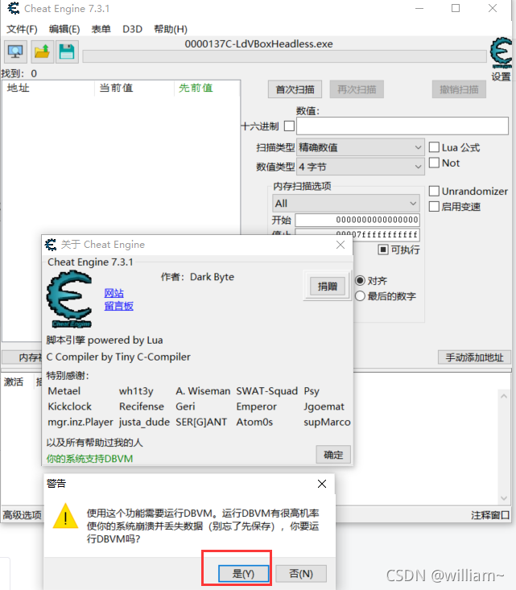Open the D3D menu
This screenshot has height=590, width=516.
pos(133,29)
